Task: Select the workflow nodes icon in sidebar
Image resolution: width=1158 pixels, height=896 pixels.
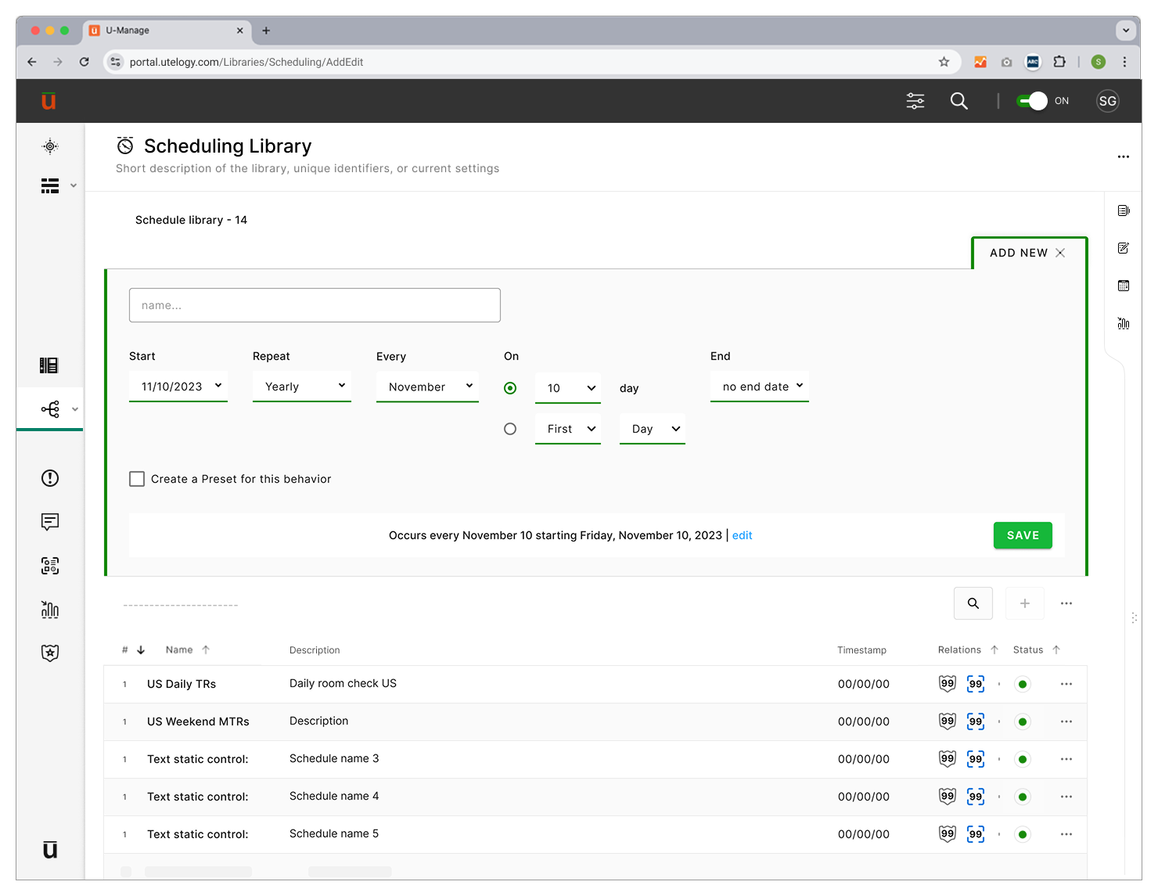Action: [50, 408]
